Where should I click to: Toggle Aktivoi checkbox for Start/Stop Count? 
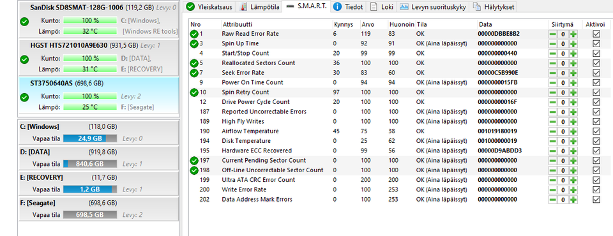[x=596, y=54]
